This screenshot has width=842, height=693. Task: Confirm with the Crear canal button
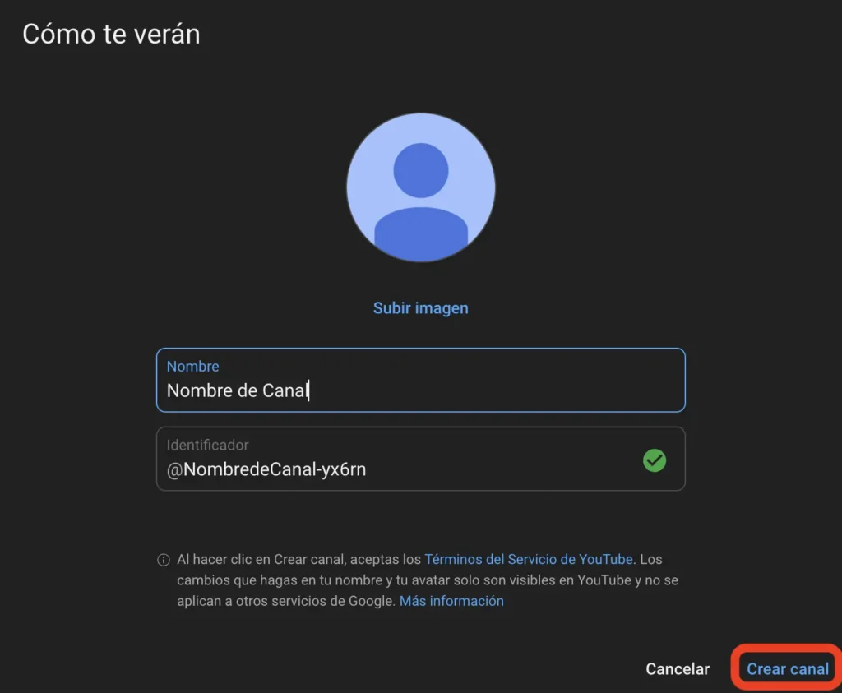[x=787, y=668]
